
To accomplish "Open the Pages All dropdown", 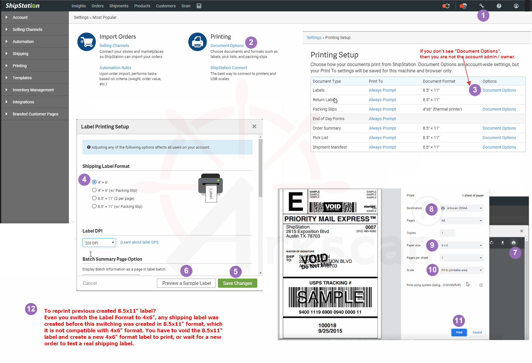I will click(462, 221).
